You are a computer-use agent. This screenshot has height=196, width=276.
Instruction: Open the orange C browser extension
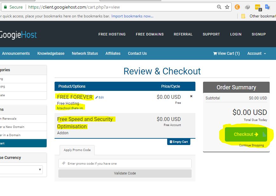pos(237,7)
